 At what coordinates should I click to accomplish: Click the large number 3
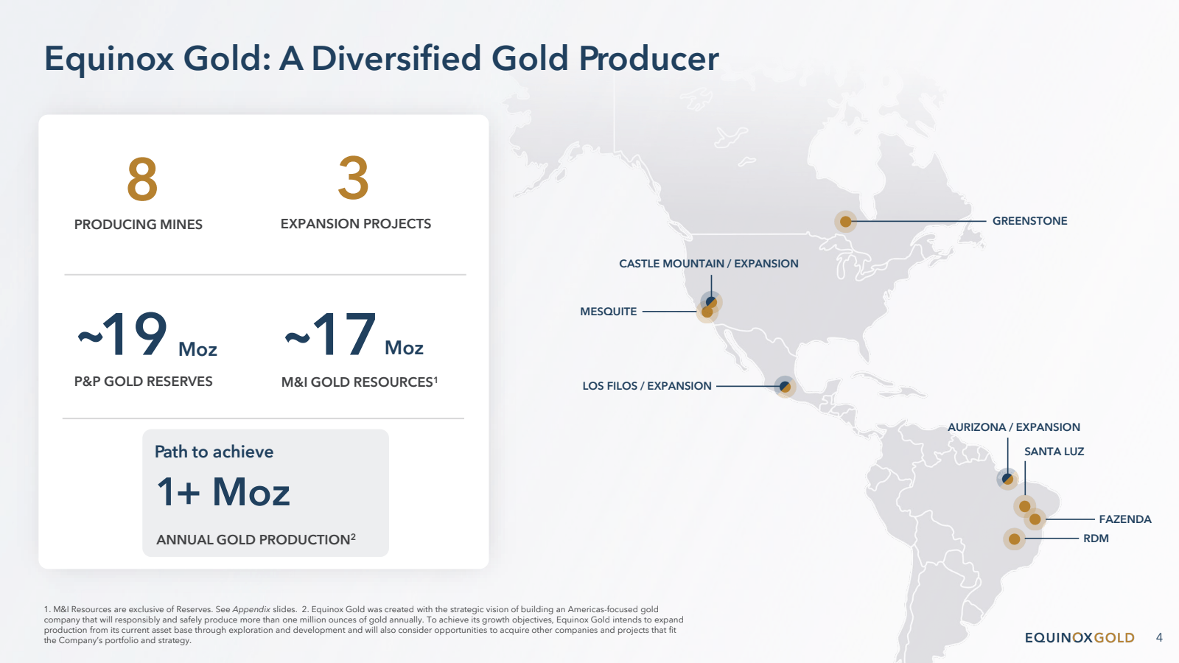[353, 178]
